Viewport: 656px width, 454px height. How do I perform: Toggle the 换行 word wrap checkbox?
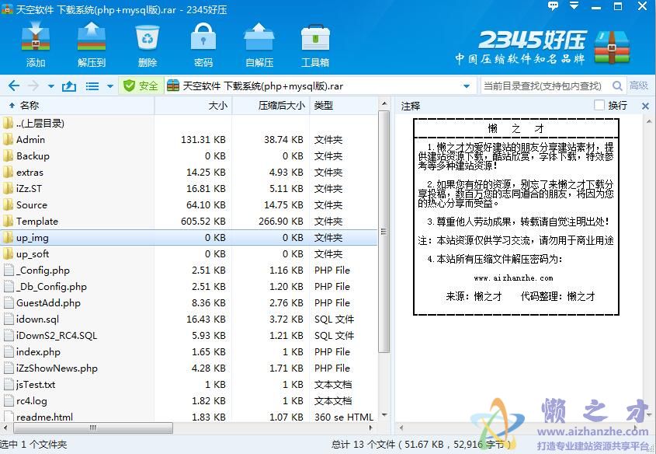pyautogui.click(x=599, y=105)
